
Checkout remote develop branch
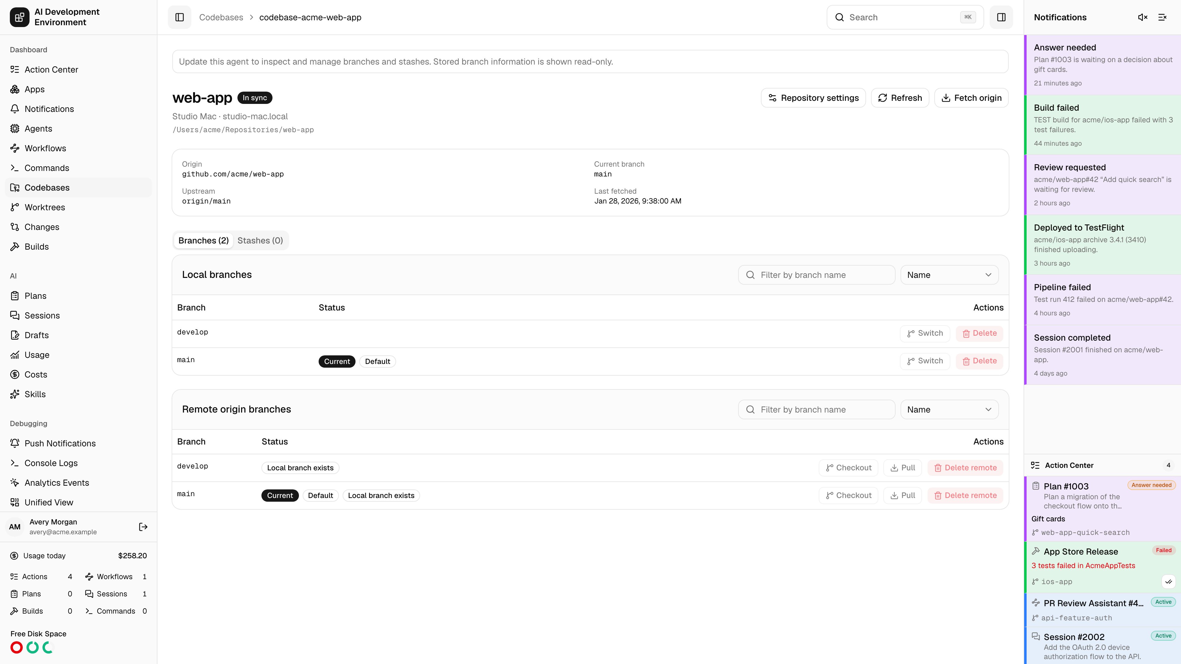pyautogui.click(x=848, y=468)
